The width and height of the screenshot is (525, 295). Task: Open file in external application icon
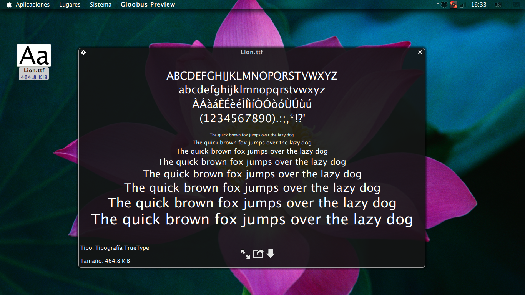click(x=258, y=254)
